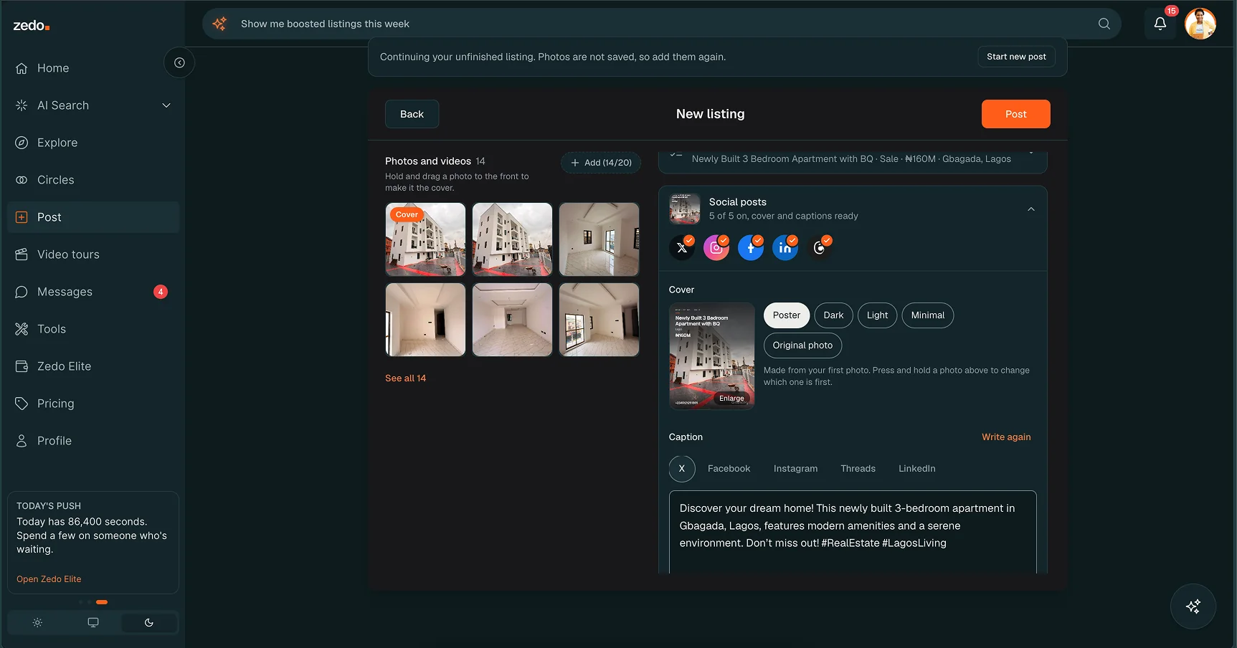
Task: Open Circles in sidebar
Action: [x=93, y=180]
